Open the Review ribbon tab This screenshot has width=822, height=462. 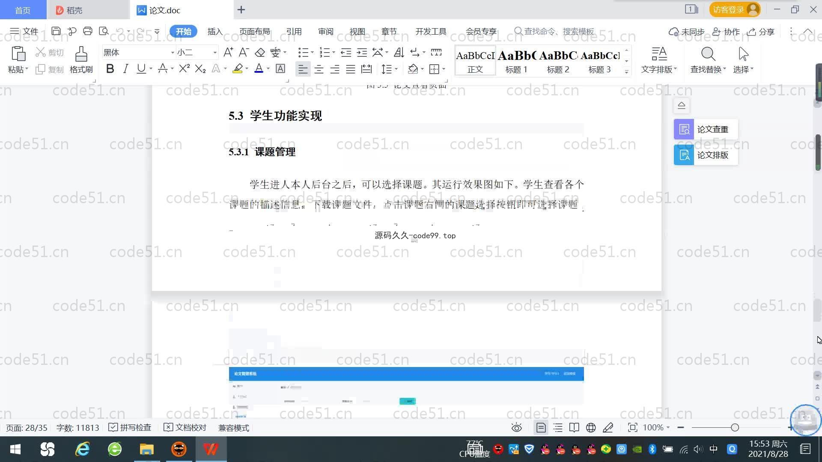point(325,32)
